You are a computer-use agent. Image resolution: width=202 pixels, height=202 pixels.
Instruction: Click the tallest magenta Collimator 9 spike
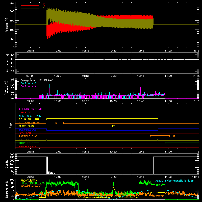(x=140, y=91)
